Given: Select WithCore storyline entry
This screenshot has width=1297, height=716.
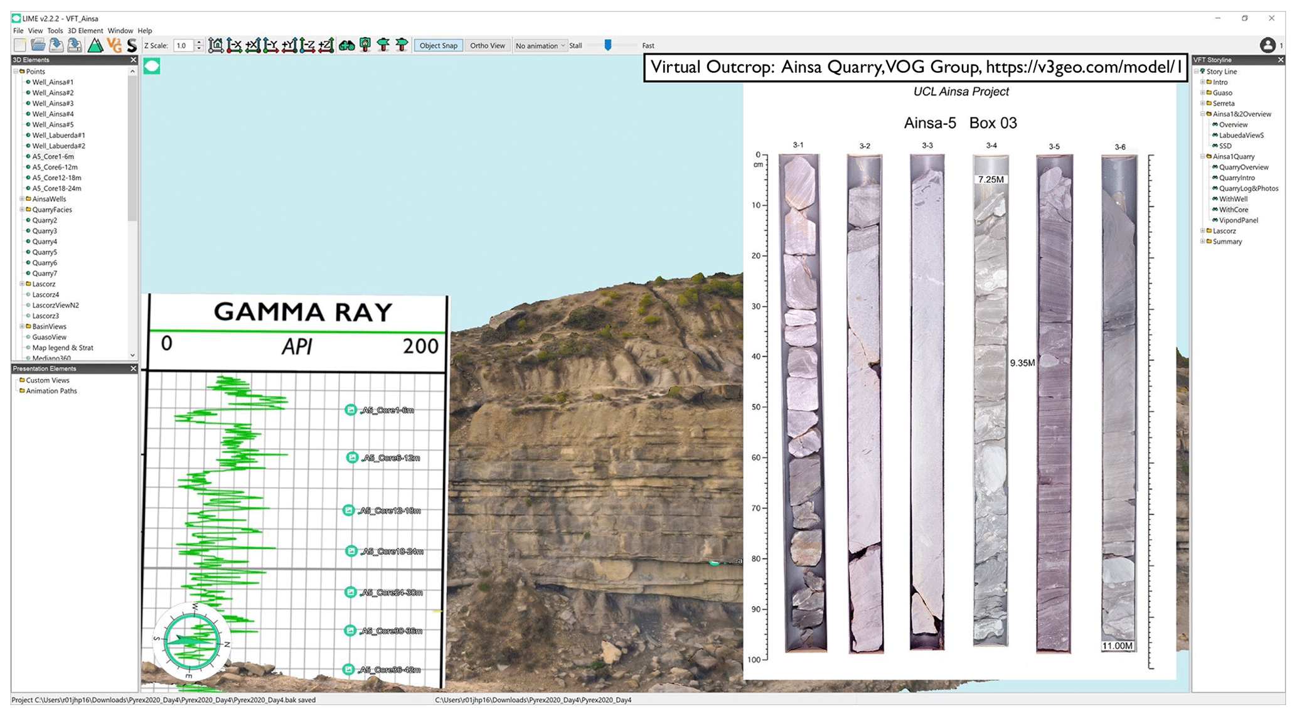Looking at the screenshot, I should [x=1233, y=210].
